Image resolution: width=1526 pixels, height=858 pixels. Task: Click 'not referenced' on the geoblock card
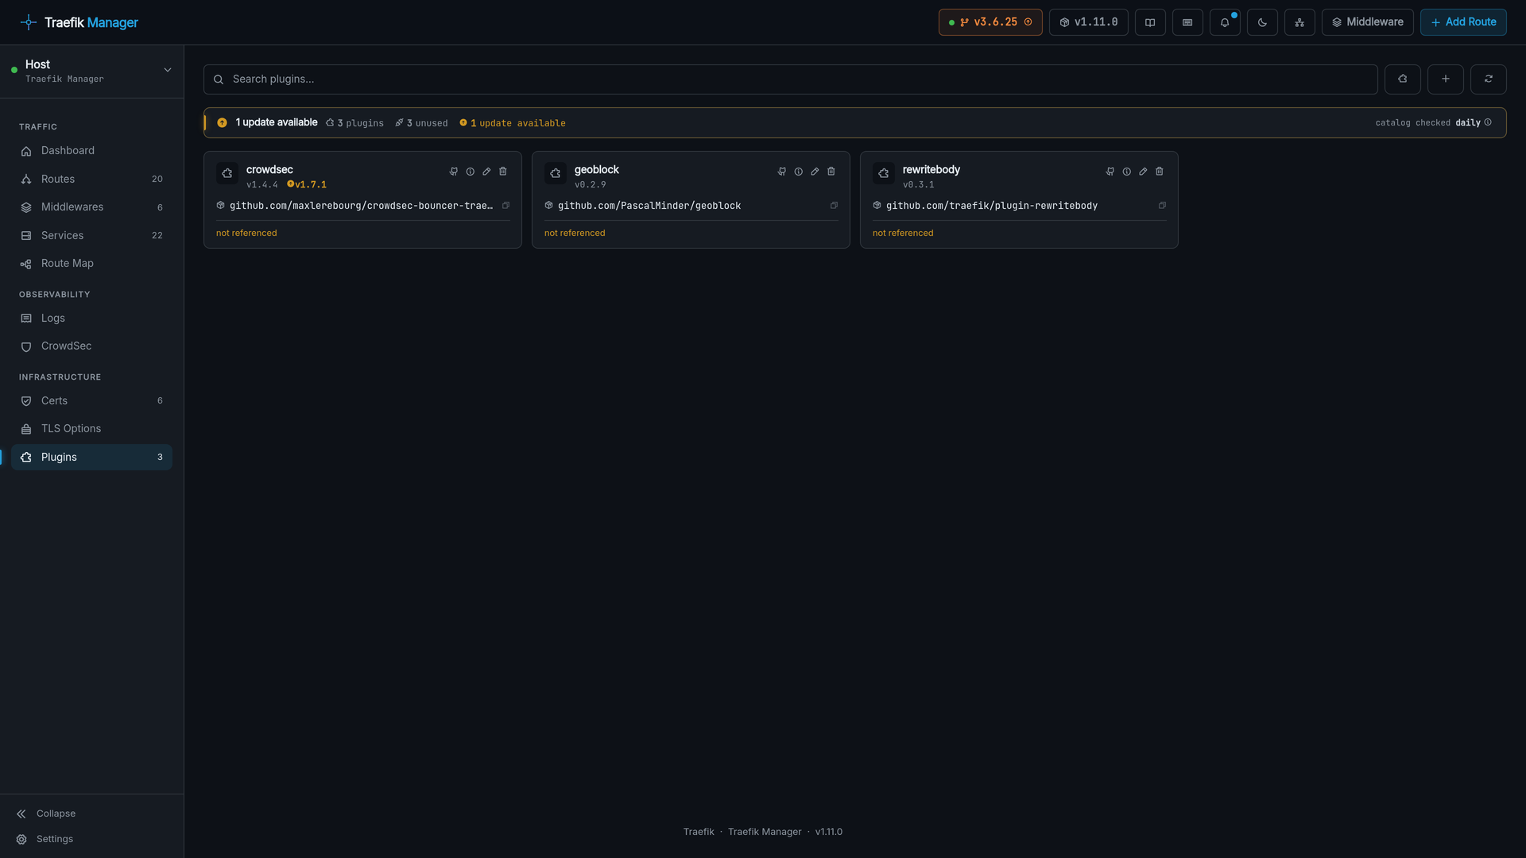[x=575, y=234]
